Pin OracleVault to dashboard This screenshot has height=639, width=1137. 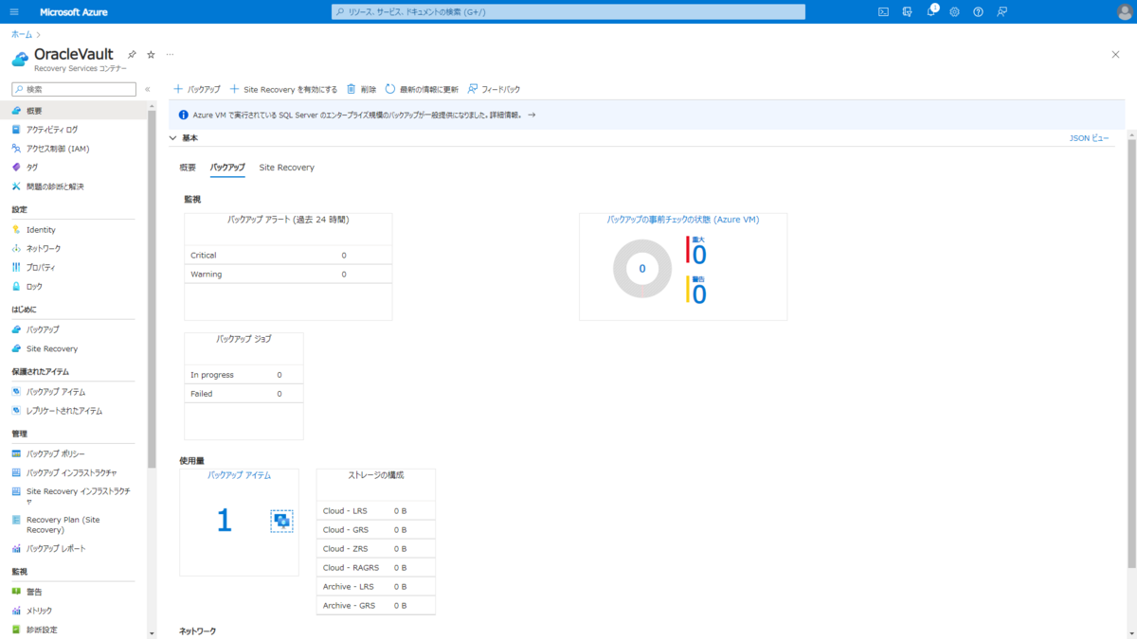pyautogui.click(x=132, y=55)
